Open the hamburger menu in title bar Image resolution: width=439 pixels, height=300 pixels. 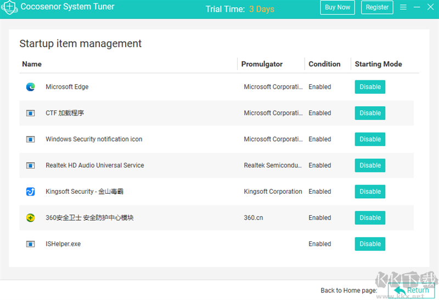(x=403, y=7)
